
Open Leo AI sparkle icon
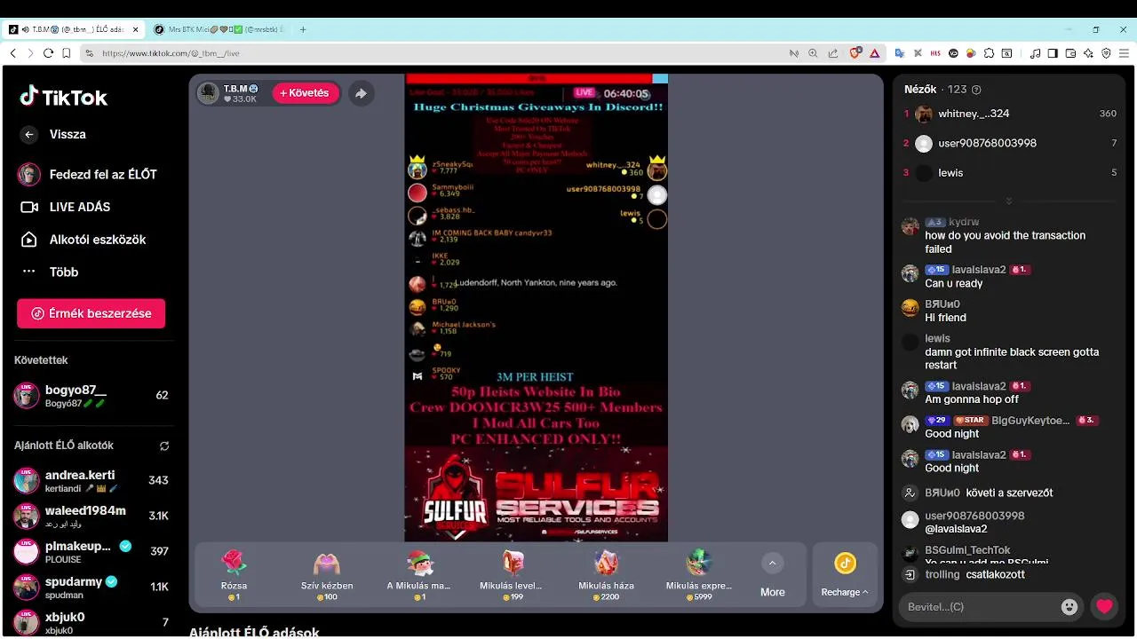[x=1088, y=53]
